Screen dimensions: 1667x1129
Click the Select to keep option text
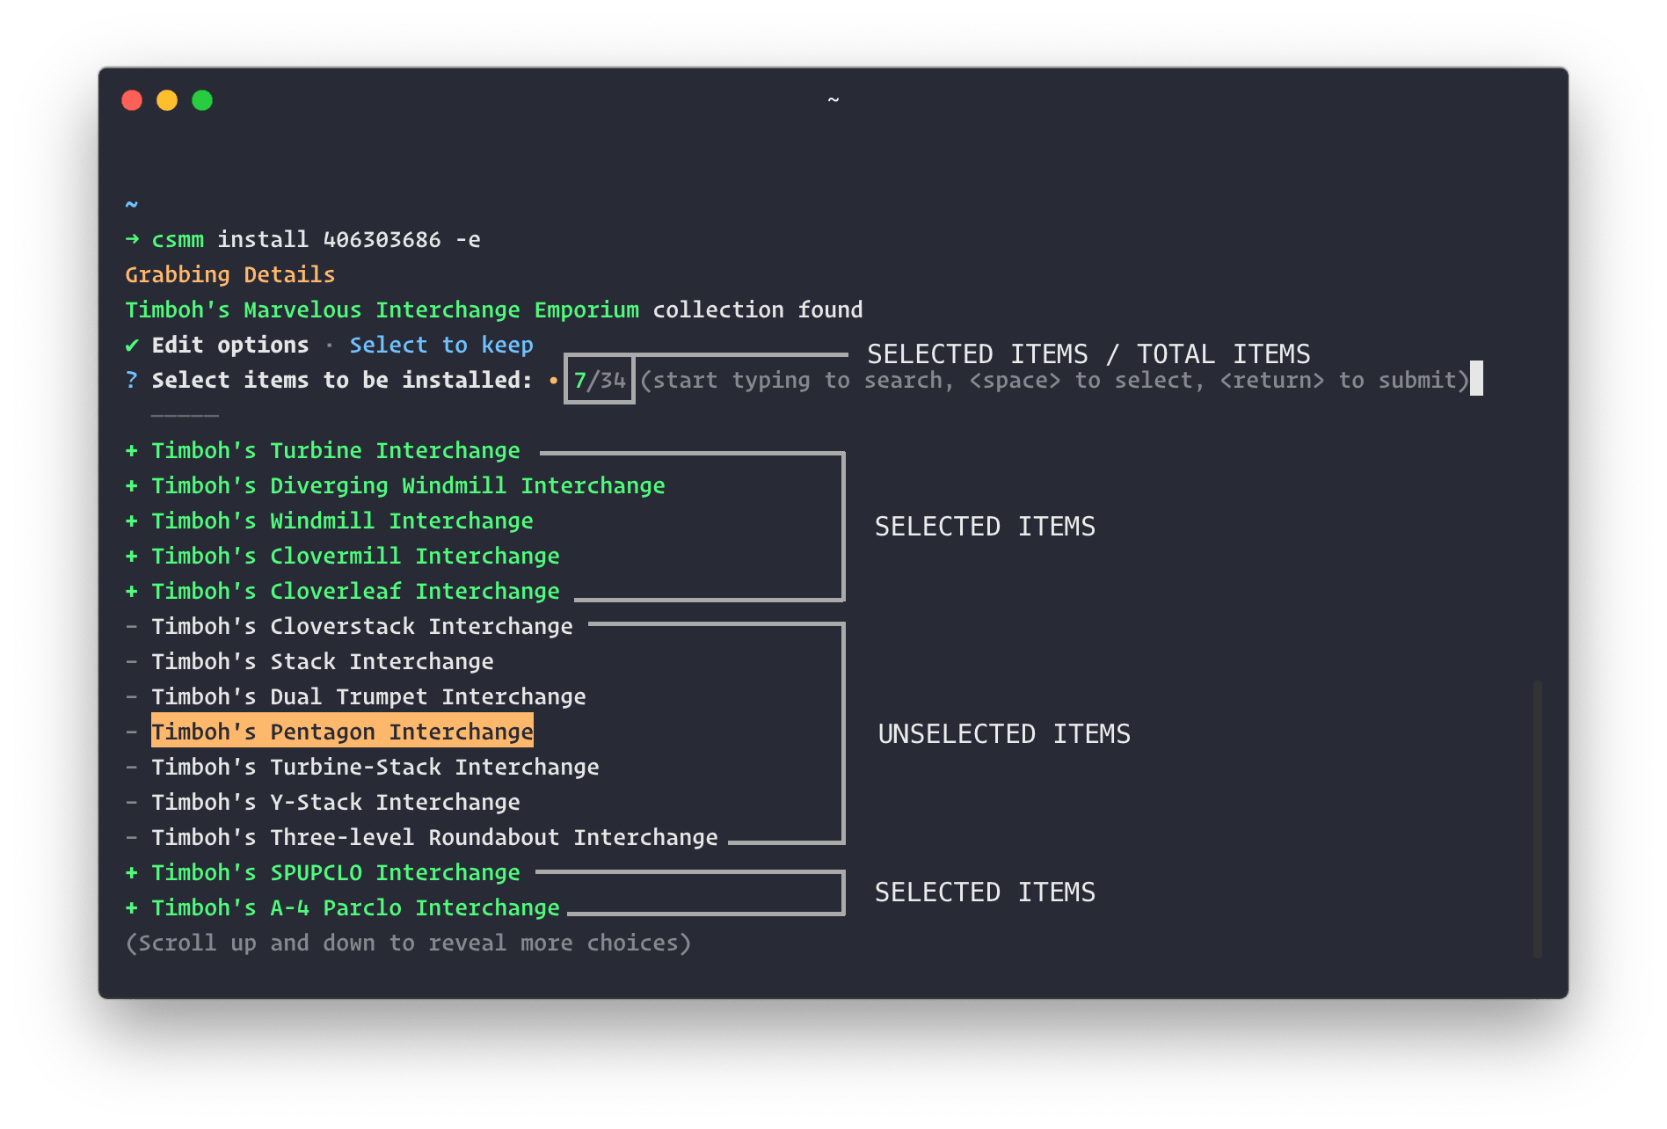(x=441, y=345)
